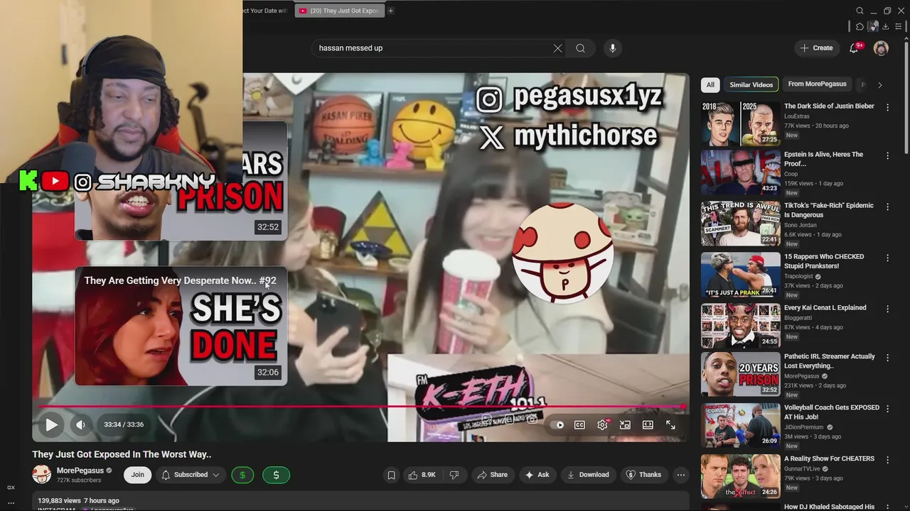Select the 'Similar Videos' filter chip
The width and height of the screenshot is (910, 511).
tap(751, 84)
